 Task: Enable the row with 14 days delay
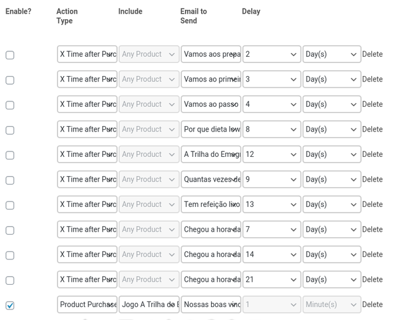point(10,255)
